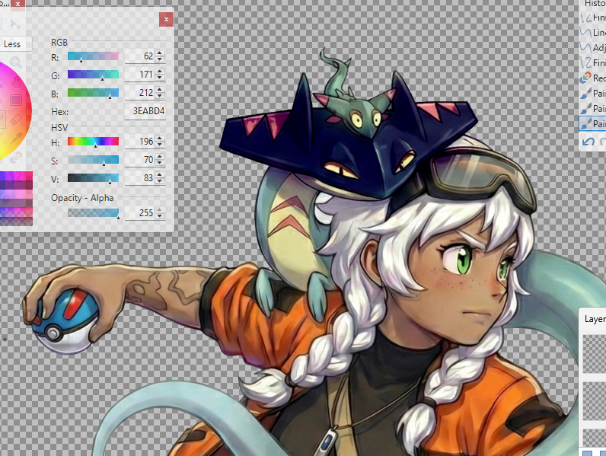606x456 pixels.
Task: Click the Less button in Colors window
Action: coord(14,44)
